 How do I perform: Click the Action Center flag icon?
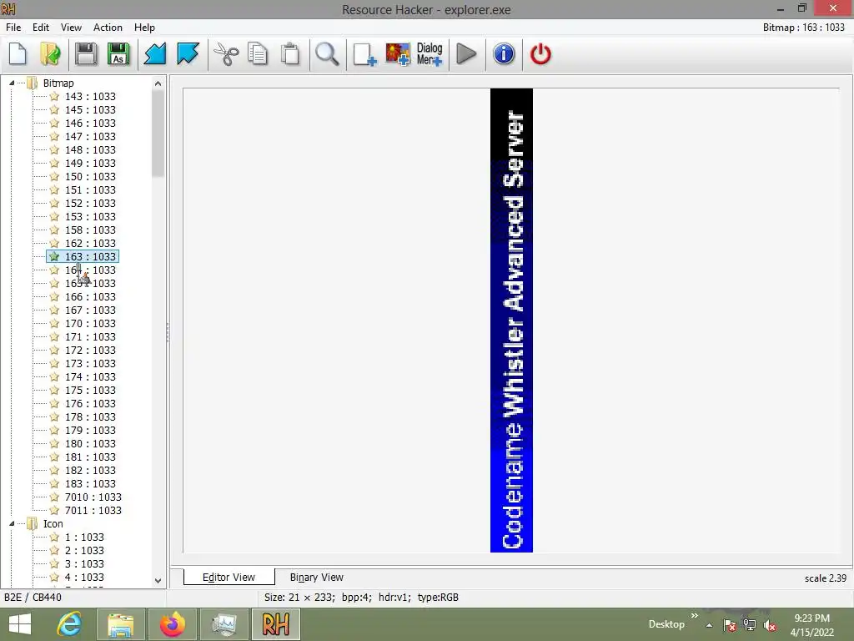point(731,625)
